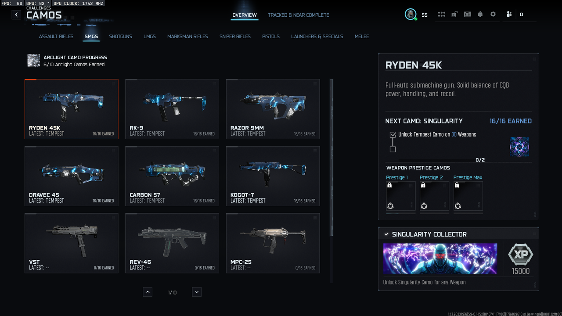This screenshot has width=562, height=316.
Task: Select the Sniper Rifles category
Action: tap(235, 36)
